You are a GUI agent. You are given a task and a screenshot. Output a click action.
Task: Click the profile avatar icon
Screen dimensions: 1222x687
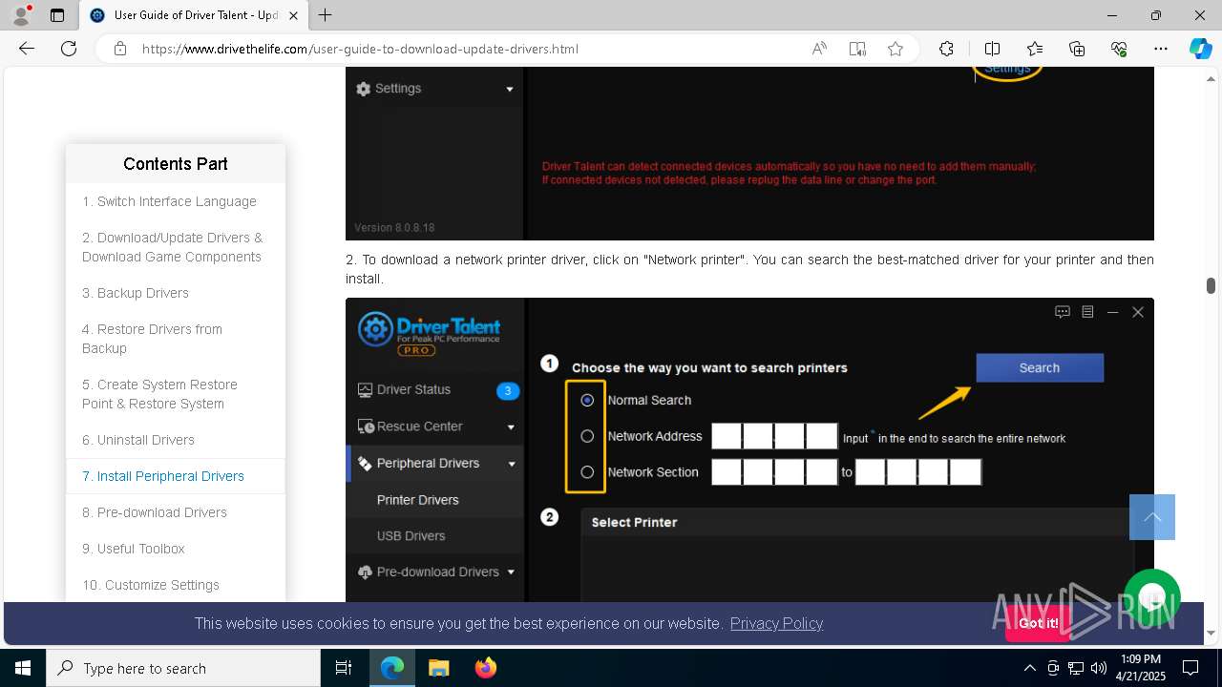(22, 15)
